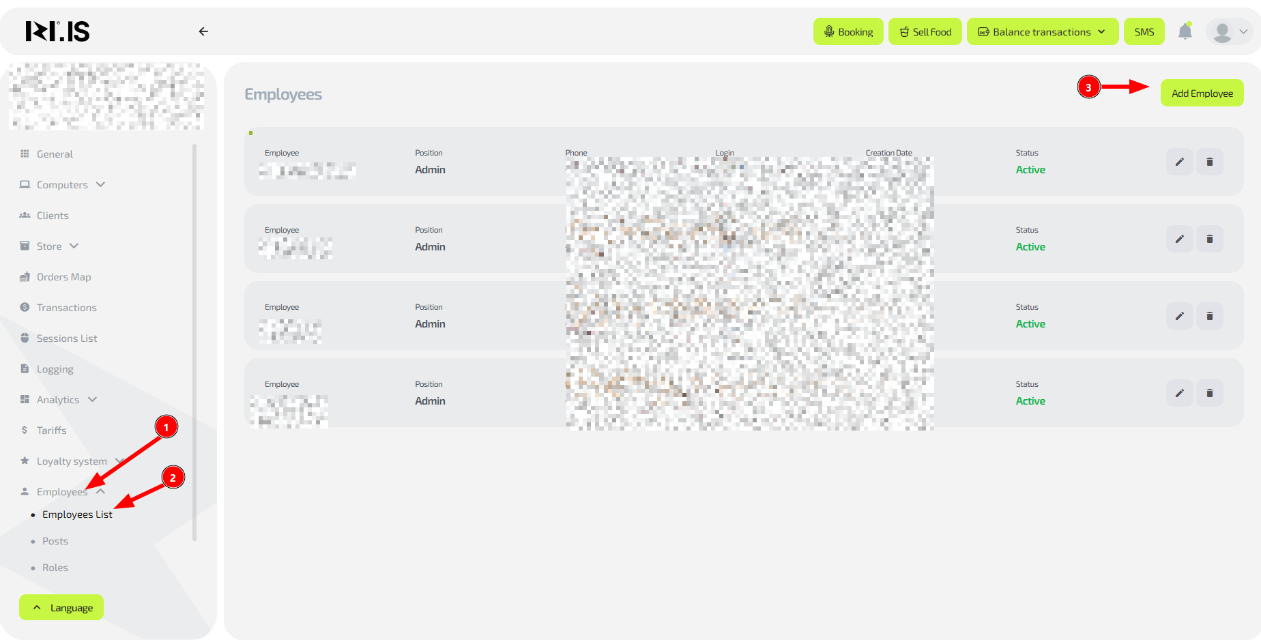Click the back arrow in header

(x=203, y=31)
